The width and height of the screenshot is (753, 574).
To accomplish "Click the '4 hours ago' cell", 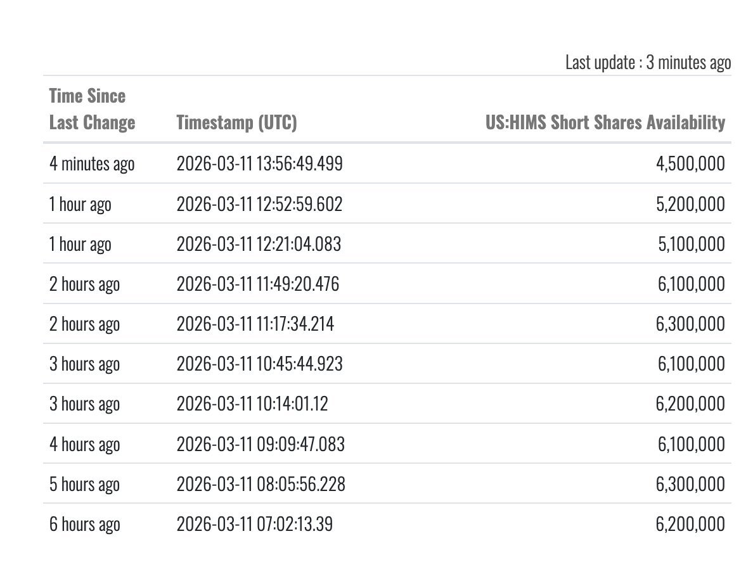I will click(84, 444).
